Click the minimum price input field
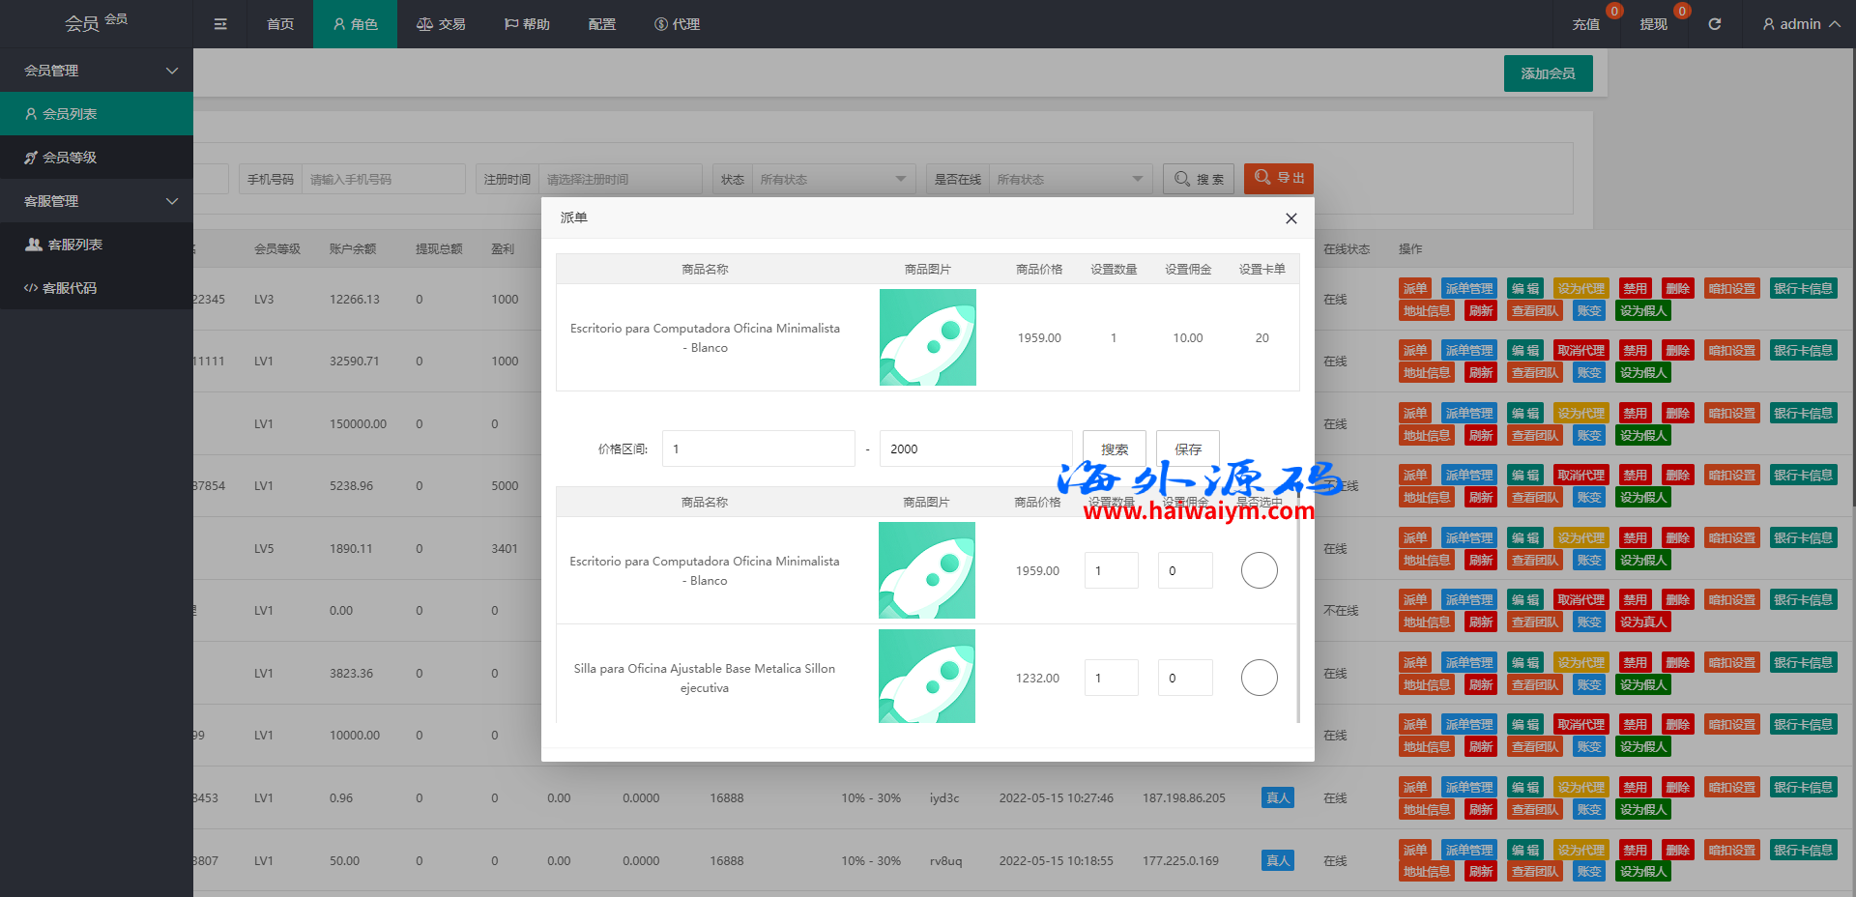The image size is (1856, 897). (758, 449)
